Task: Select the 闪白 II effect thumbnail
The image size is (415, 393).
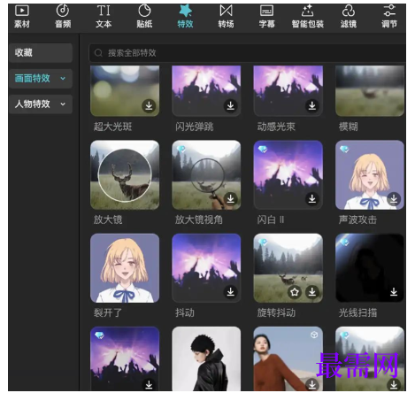Action: pos(288,175)
